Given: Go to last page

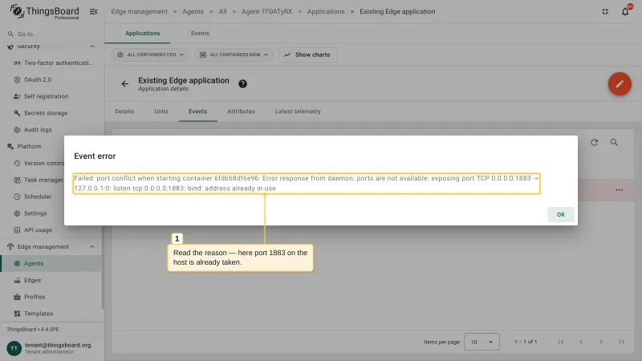Looking at the screenshot, I should click(x=621, y=342).
